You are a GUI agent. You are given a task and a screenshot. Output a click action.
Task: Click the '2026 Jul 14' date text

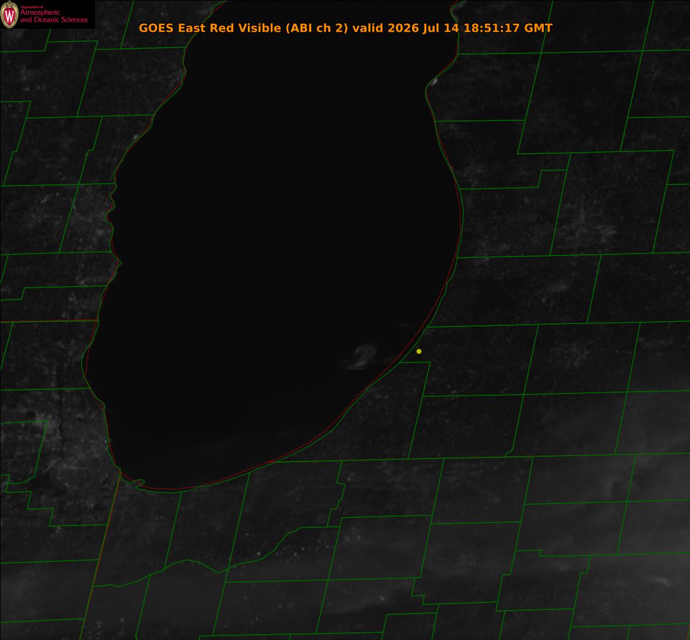pyautogui.click(x=423, y=28)
